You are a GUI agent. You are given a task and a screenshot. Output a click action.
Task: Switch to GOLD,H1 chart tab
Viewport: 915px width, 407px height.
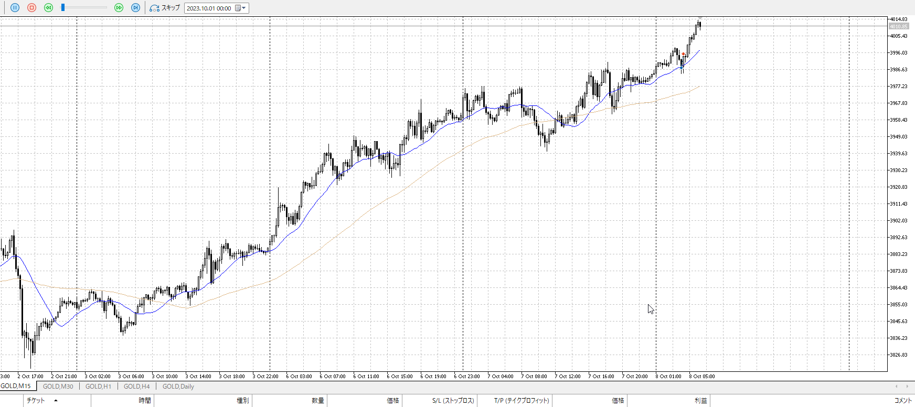point(98,387)
